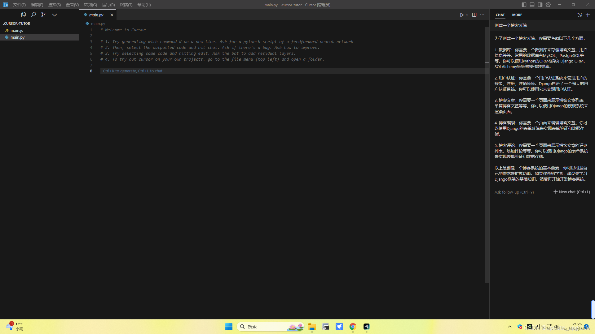Viewport: 595px width, 334px height.
Task: Open the 终端(T) menu
Action: coord(126,5)
